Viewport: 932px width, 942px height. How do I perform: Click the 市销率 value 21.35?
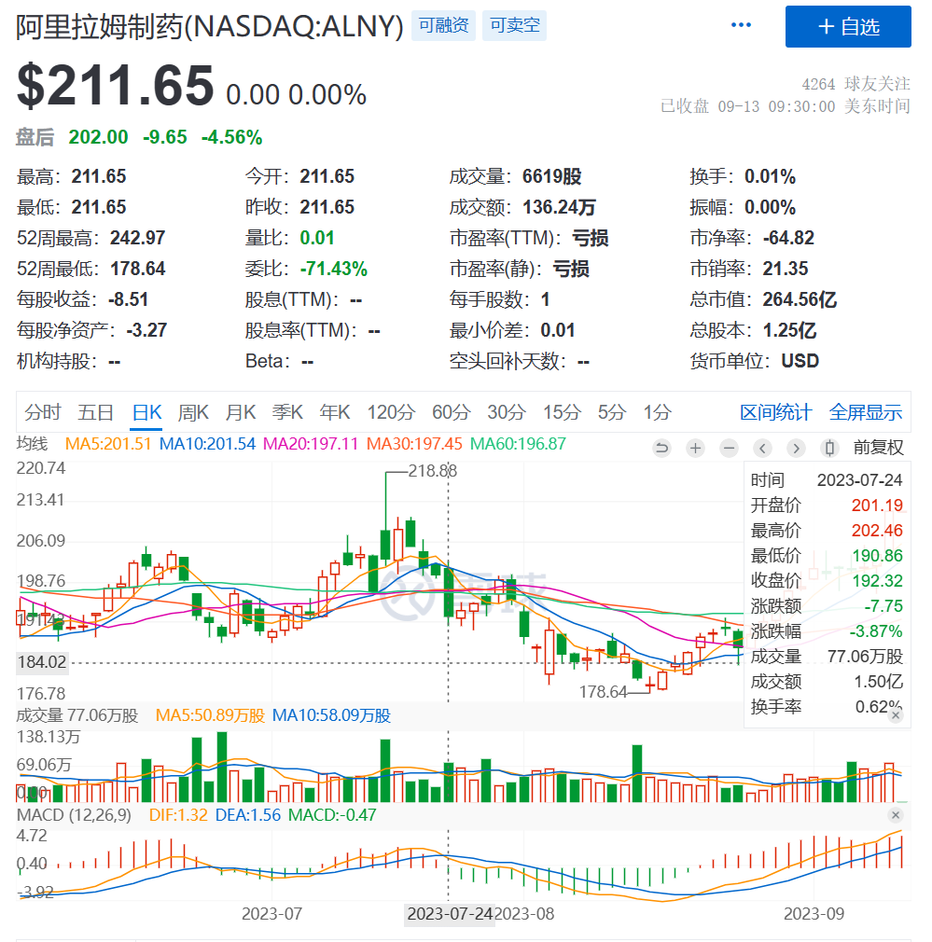tap(786, 269)
